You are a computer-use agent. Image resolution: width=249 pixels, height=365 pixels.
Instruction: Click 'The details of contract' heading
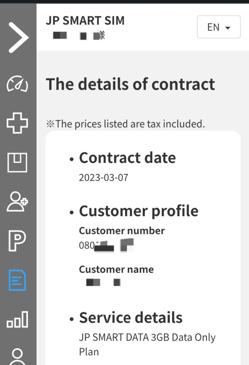click(130, 84)
